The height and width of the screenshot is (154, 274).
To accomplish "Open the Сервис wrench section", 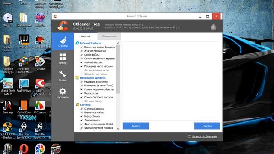I will coord(63,76).
